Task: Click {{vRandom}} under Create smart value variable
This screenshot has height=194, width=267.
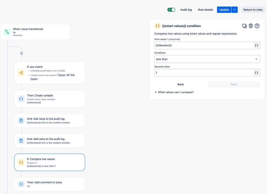Action: 34,102
